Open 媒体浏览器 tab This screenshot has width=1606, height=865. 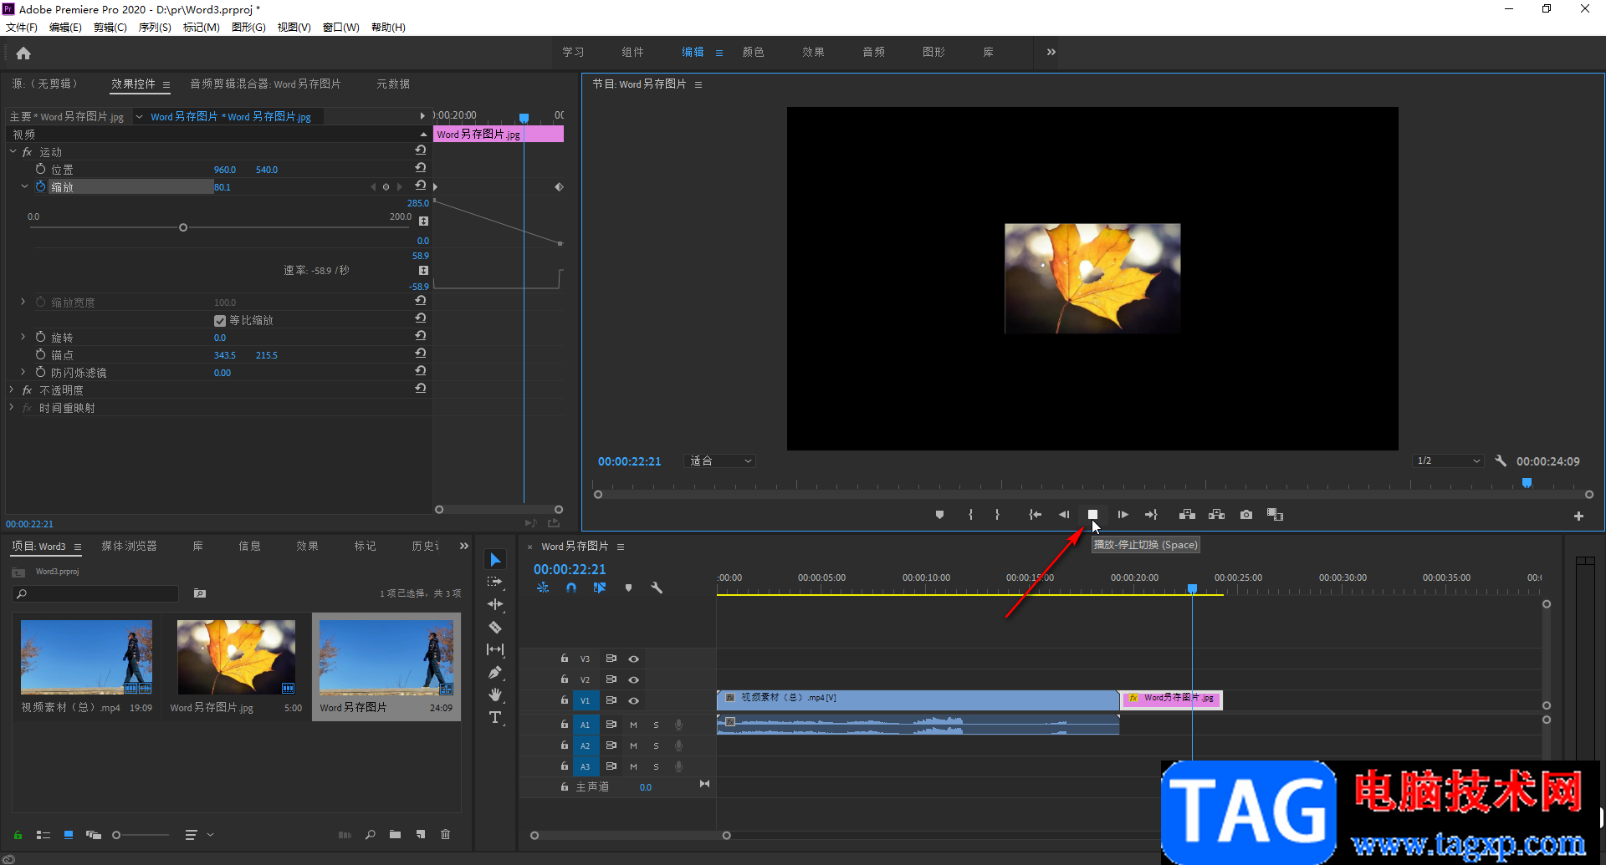(x=129, y=546)
